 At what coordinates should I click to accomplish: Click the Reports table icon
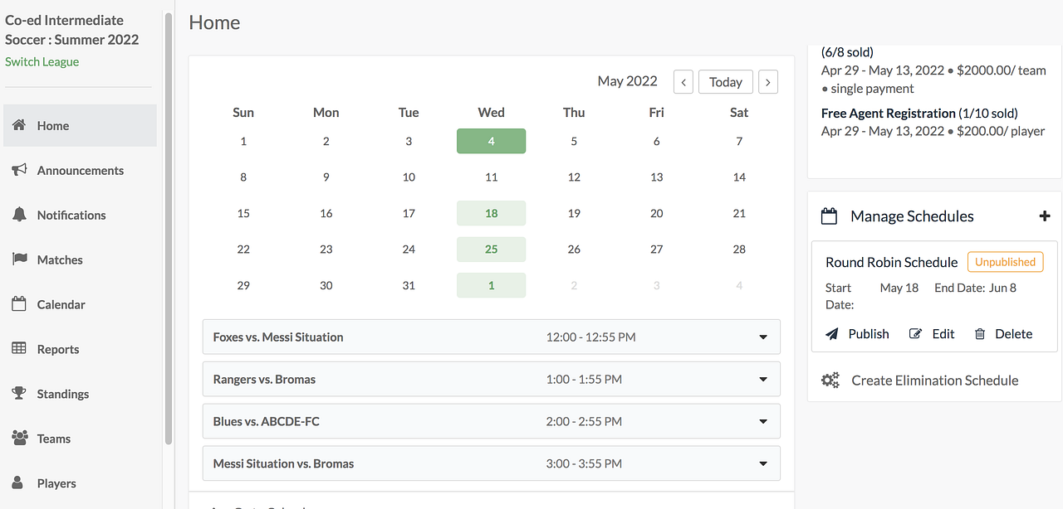(19, 349)
